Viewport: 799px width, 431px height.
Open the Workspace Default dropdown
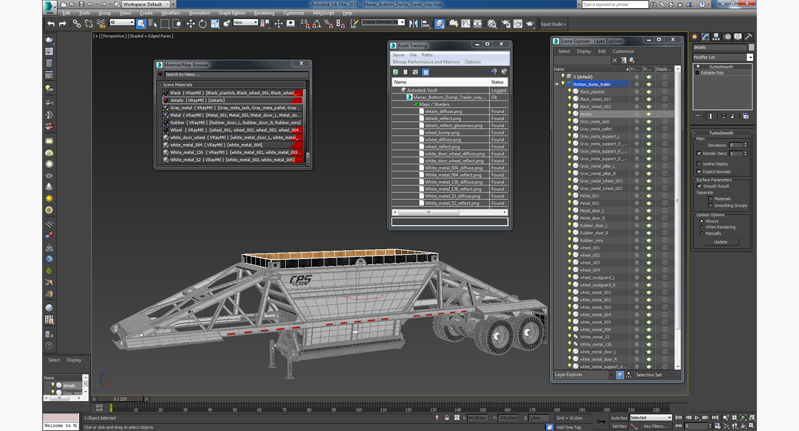pos(146,4)
